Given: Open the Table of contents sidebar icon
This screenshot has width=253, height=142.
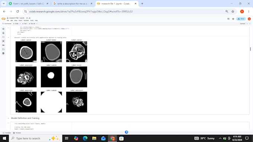Looking at the screenshot, I should pos(3,29).
